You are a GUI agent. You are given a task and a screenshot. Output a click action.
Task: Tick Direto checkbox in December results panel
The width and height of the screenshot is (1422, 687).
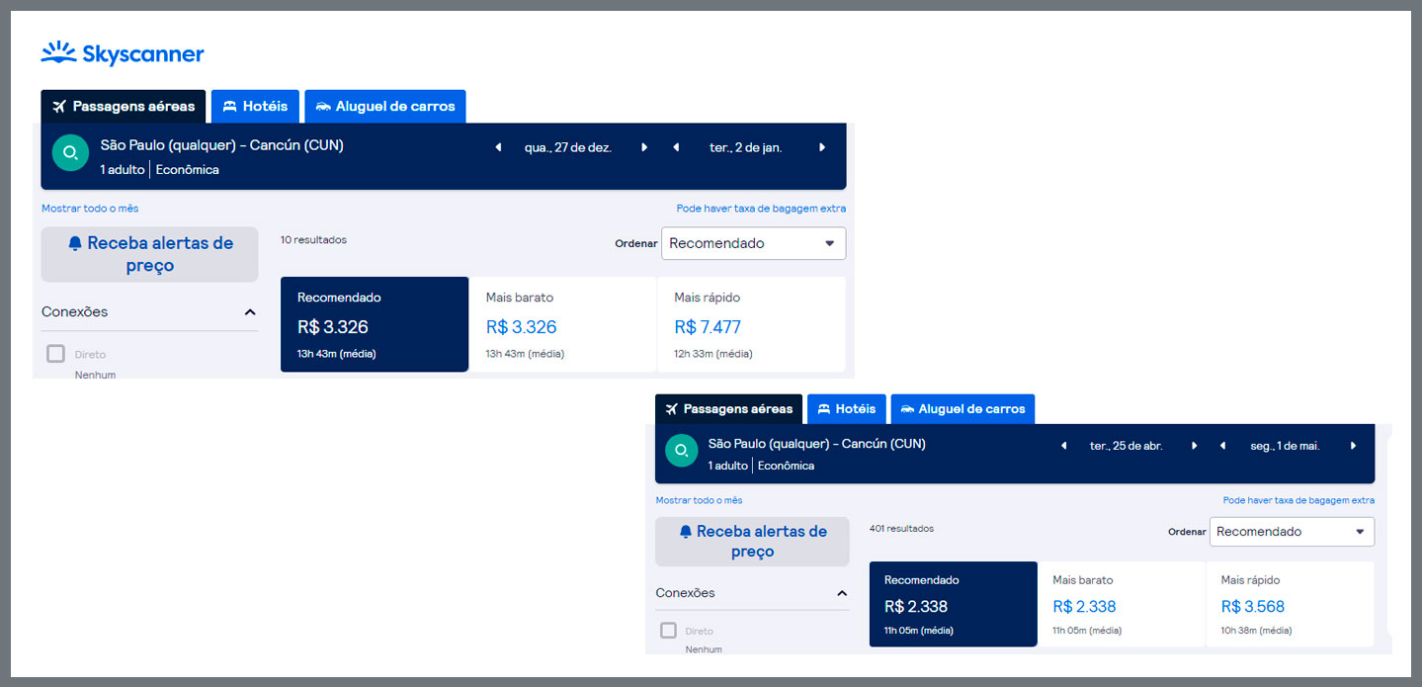click(x=56, y=354)
